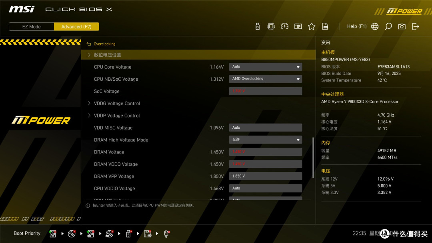Open search with the magnifier icon

(x=388, y=26)
